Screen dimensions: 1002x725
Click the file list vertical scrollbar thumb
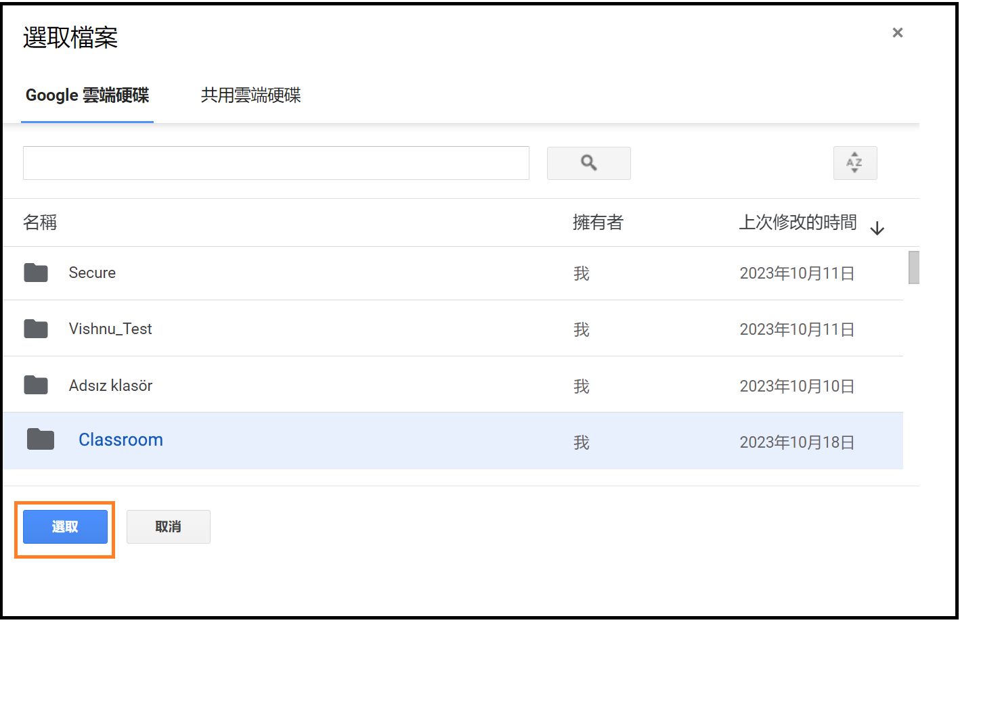click(914, 268)
